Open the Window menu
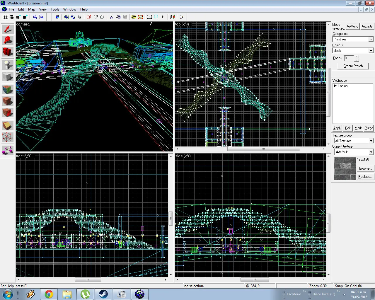Image resolution: width=375 pixels, height=300 pixels. [x=70, y=9]
